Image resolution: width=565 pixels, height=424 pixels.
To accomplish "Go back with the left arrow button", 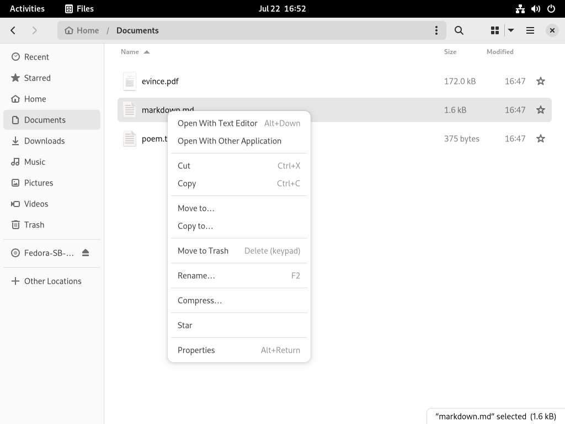I will 13,30.
